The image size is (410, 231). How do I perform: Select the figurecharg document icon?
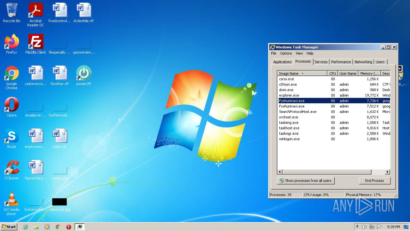pos(36,170)
